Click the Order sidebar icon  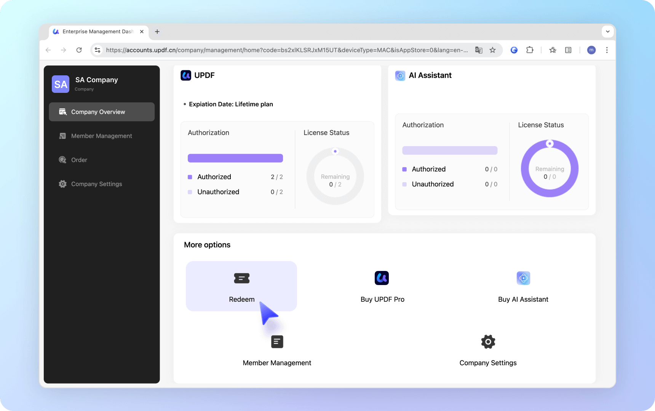point(63,160)
